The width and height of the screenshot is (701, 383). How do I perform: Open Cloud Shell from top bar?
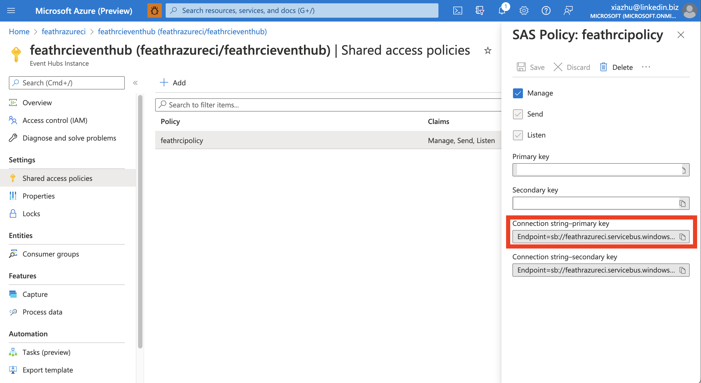point(457,10)
